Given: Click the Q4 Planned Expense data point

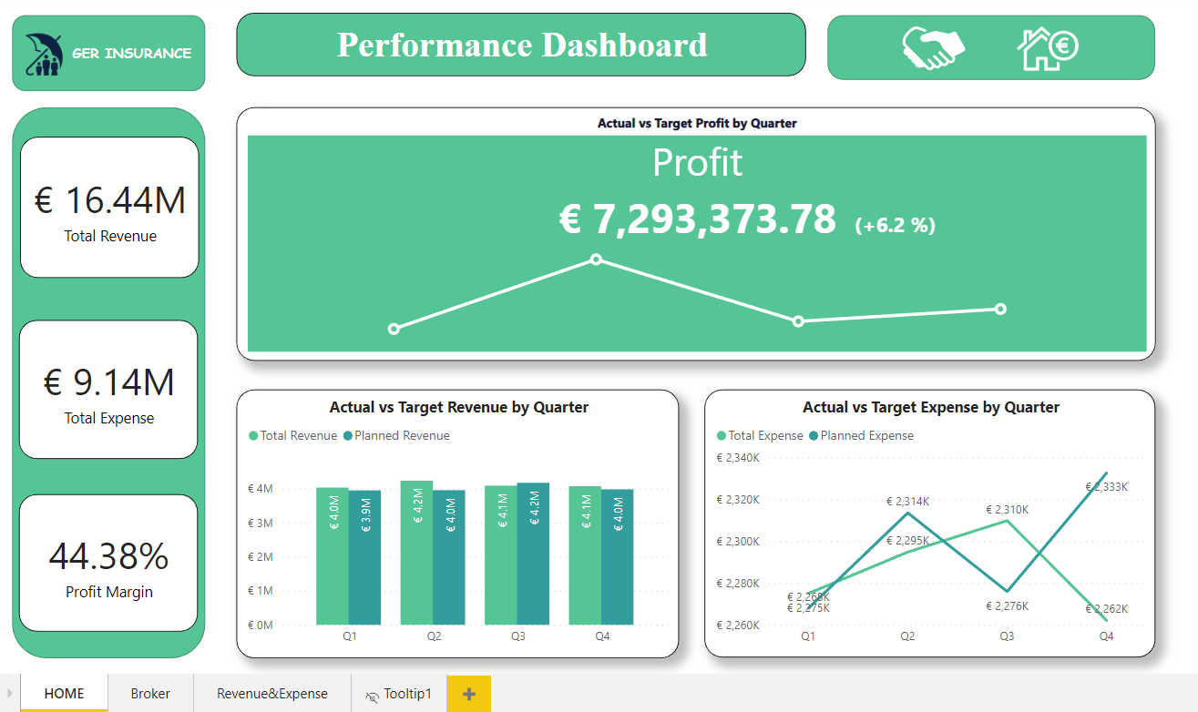Looking at the screenshot, I should [x=1105, y=473].
